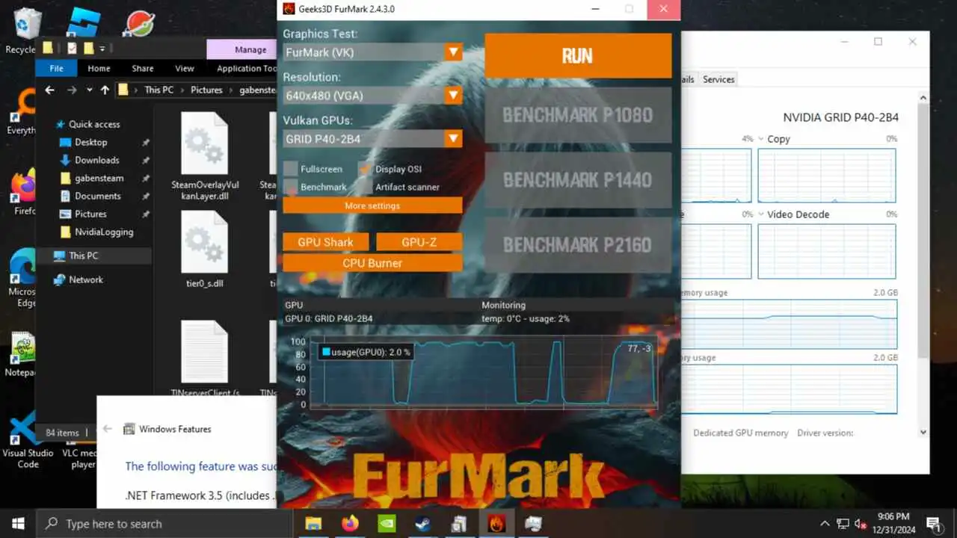Open the Recycle Bin desktop icon
Screen dimensions: 957x538
pos(26,30)
